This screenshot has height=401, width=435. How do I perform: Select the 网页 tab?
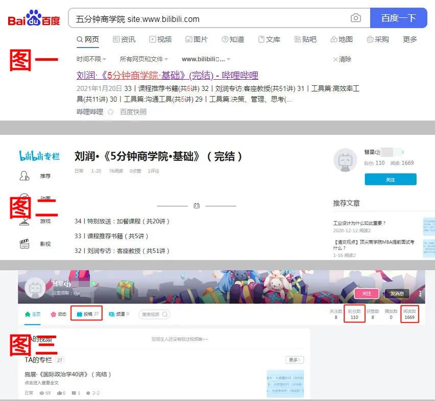88,39
